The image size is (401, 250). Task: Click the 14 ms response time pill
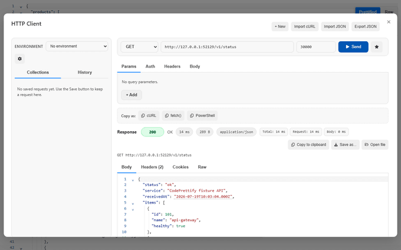[x=184, y=132]
